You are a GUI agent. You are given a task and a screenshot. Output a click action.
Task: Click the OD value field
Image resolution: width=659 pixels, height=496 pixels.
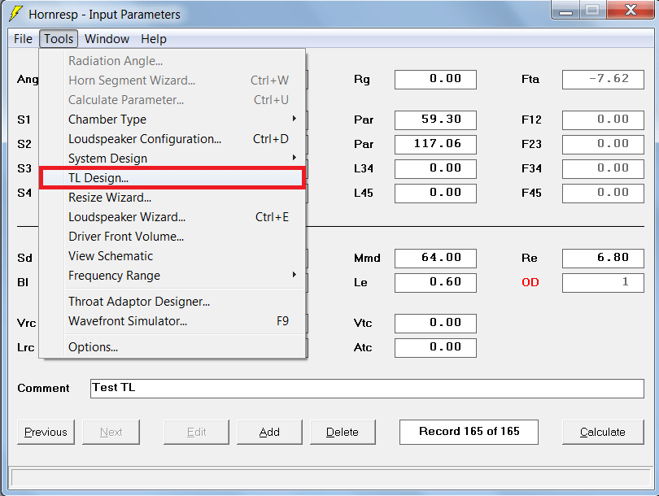point(603,283)
